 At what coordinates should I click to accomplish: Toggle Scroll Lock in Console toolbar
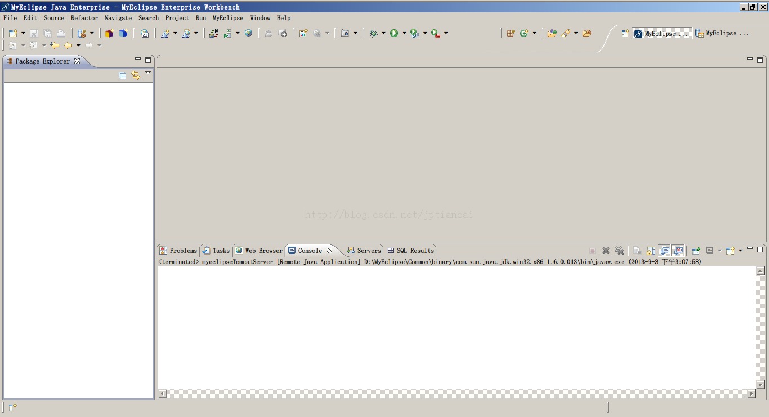click(651, 251)
